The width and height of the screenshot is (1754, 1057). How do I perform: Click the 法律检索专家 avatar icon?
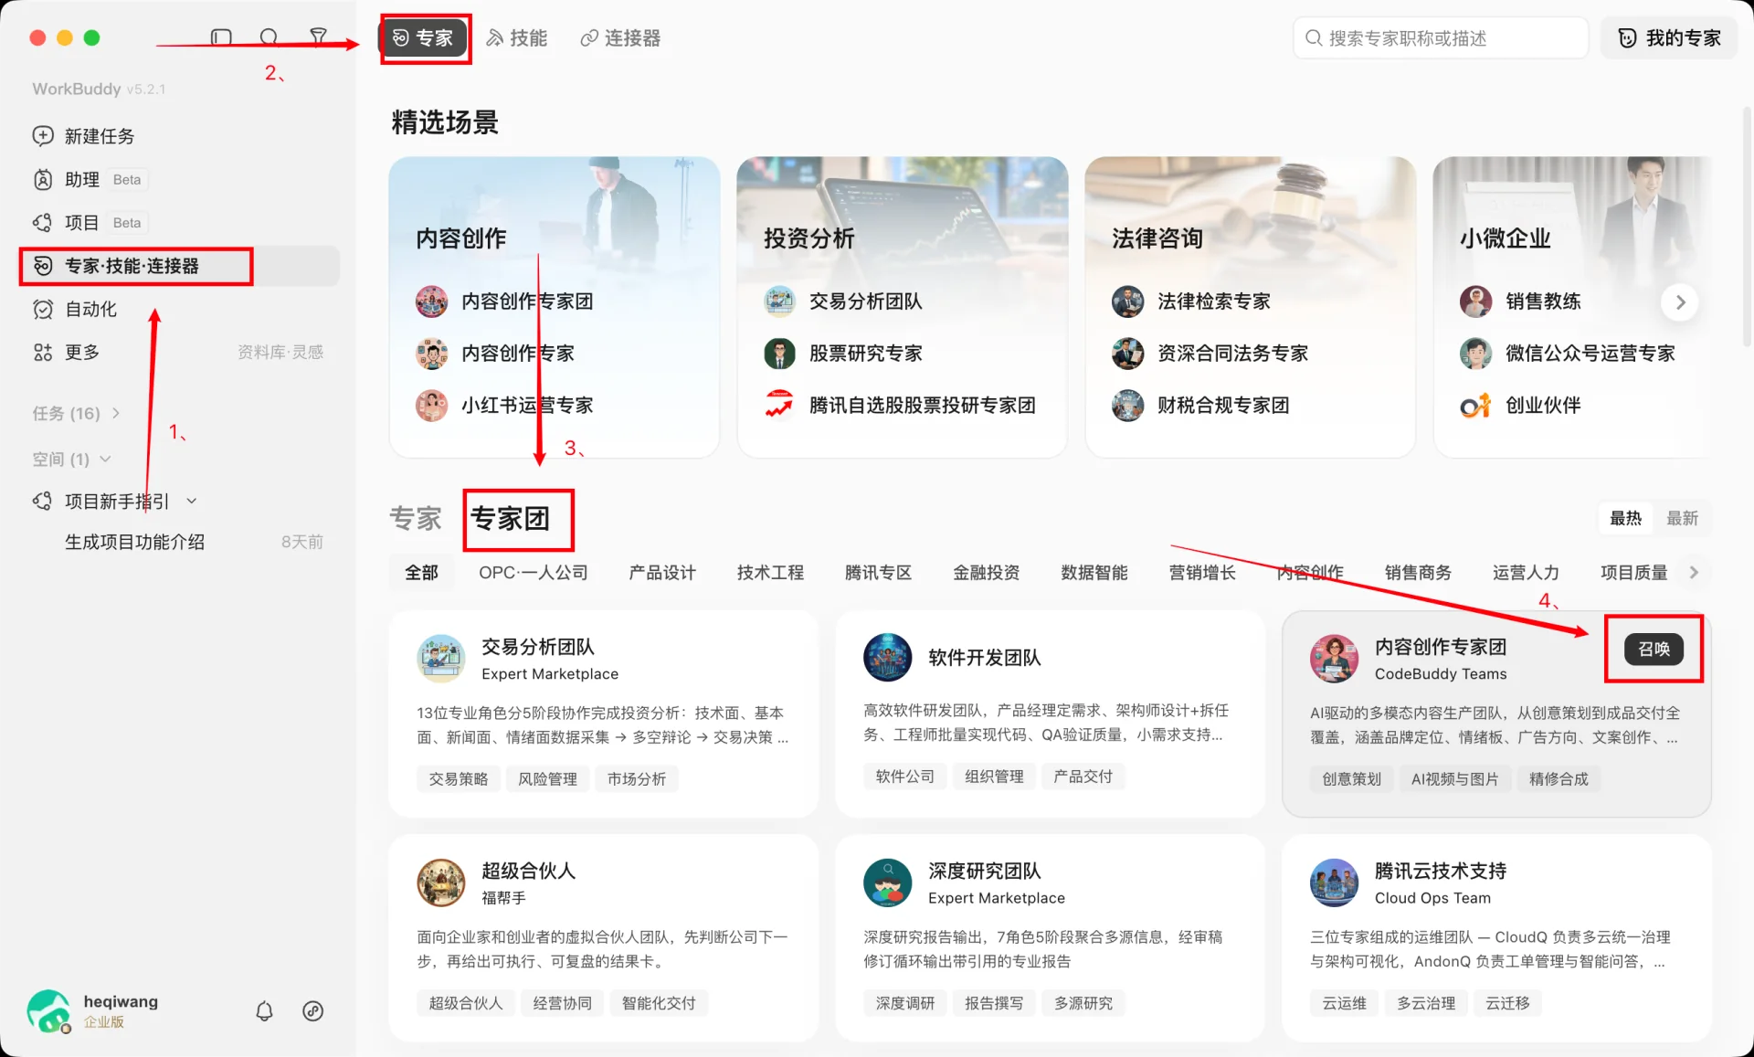1127,301
